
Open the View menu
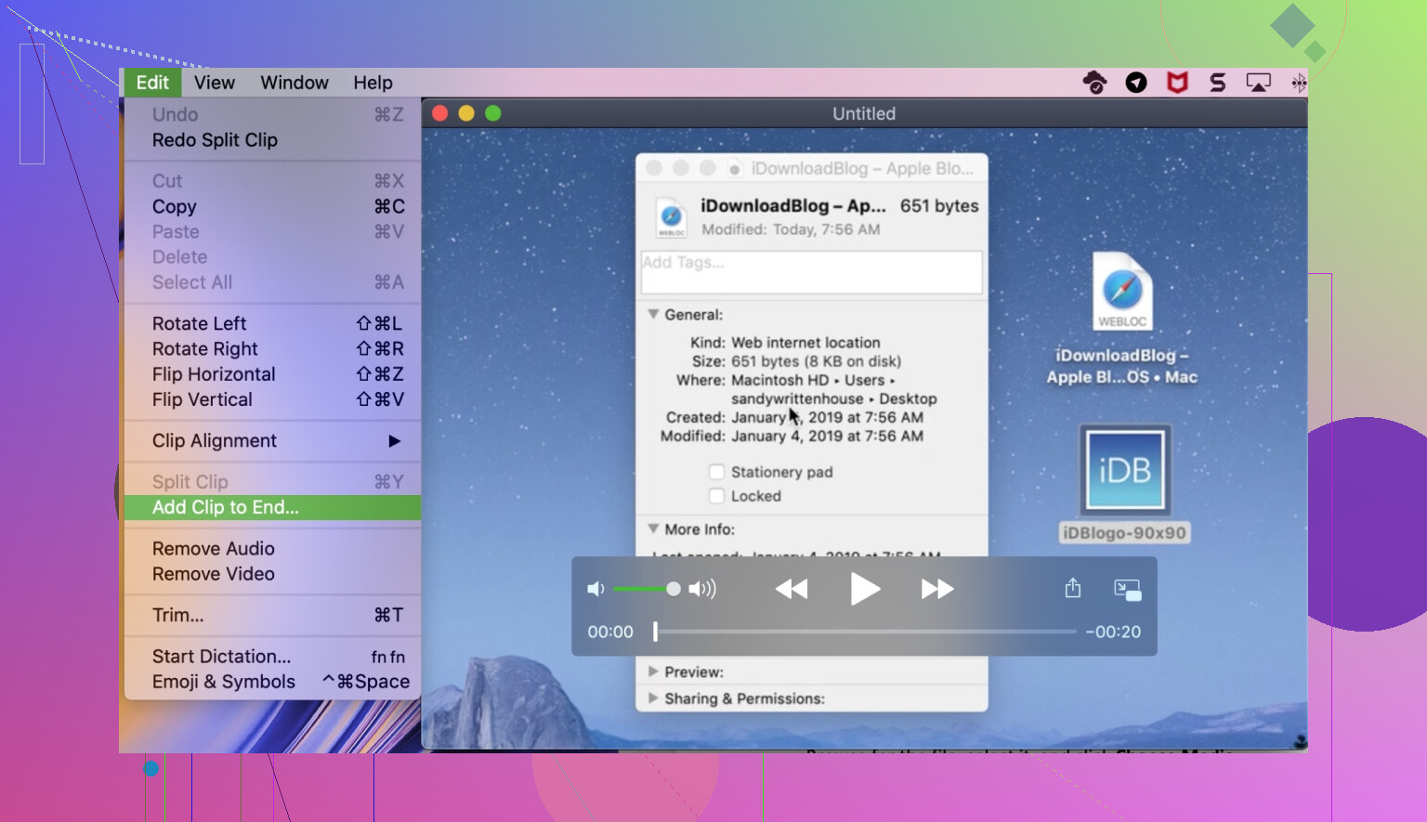[x=214, y=83]
